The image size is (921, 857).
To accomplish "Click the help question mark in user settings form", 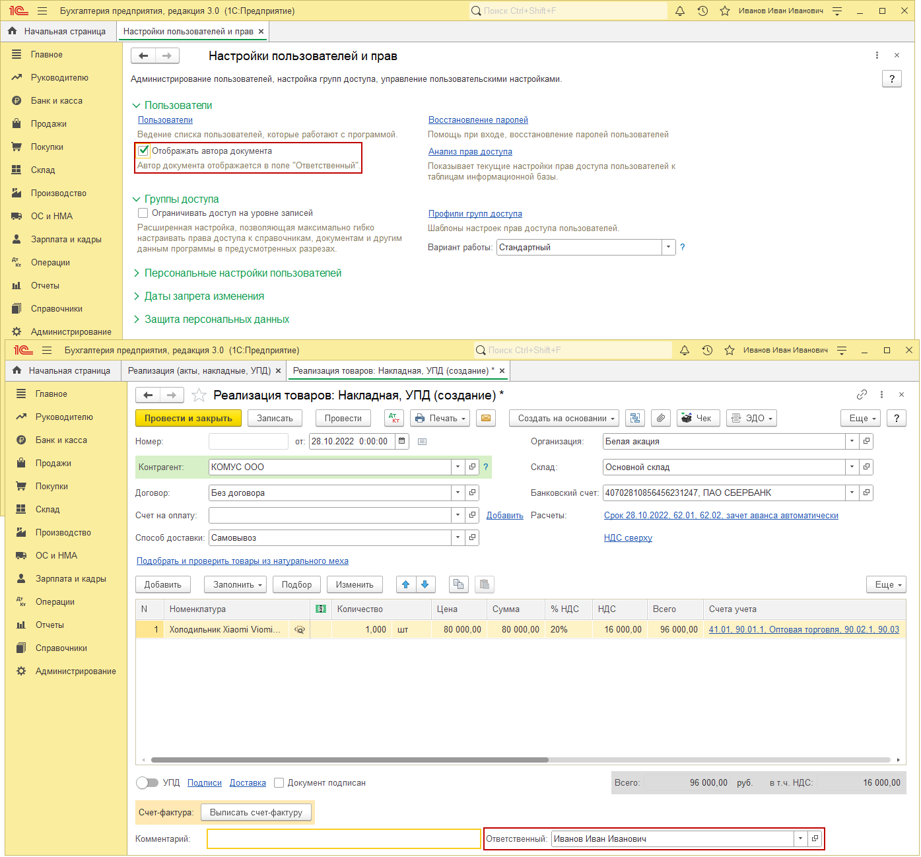I will [892, 79].
